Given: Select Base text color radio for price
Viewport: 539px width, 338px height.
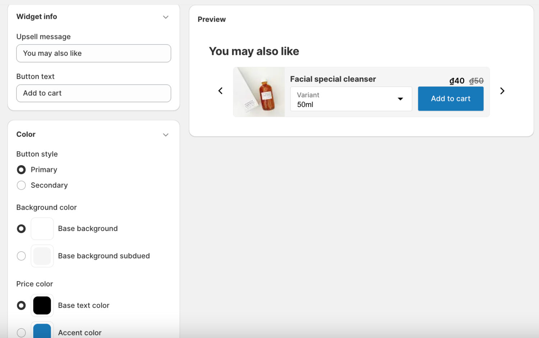Looking at the screenshot, I should coord(21,305).
